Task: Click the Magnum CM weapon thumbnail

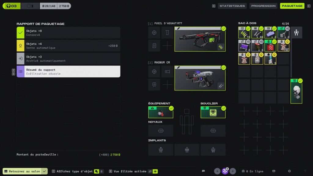Action: [200, 78]
